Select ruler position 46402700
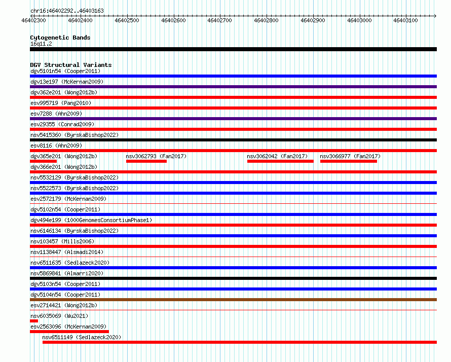 [219, 20]
